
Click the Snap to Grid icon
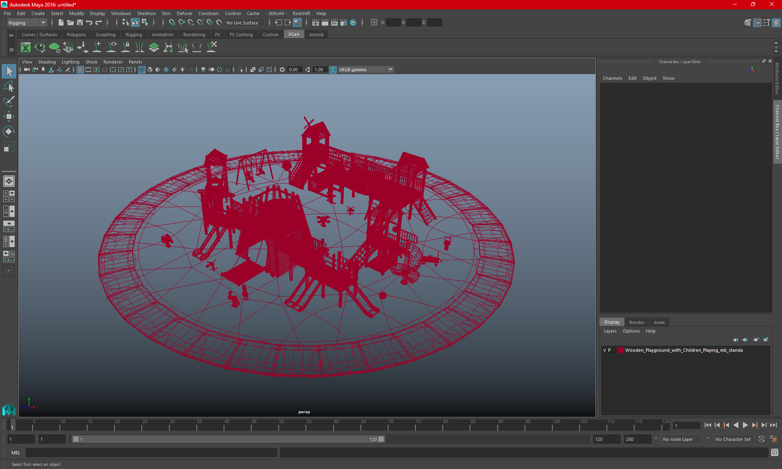coord(171,23)
